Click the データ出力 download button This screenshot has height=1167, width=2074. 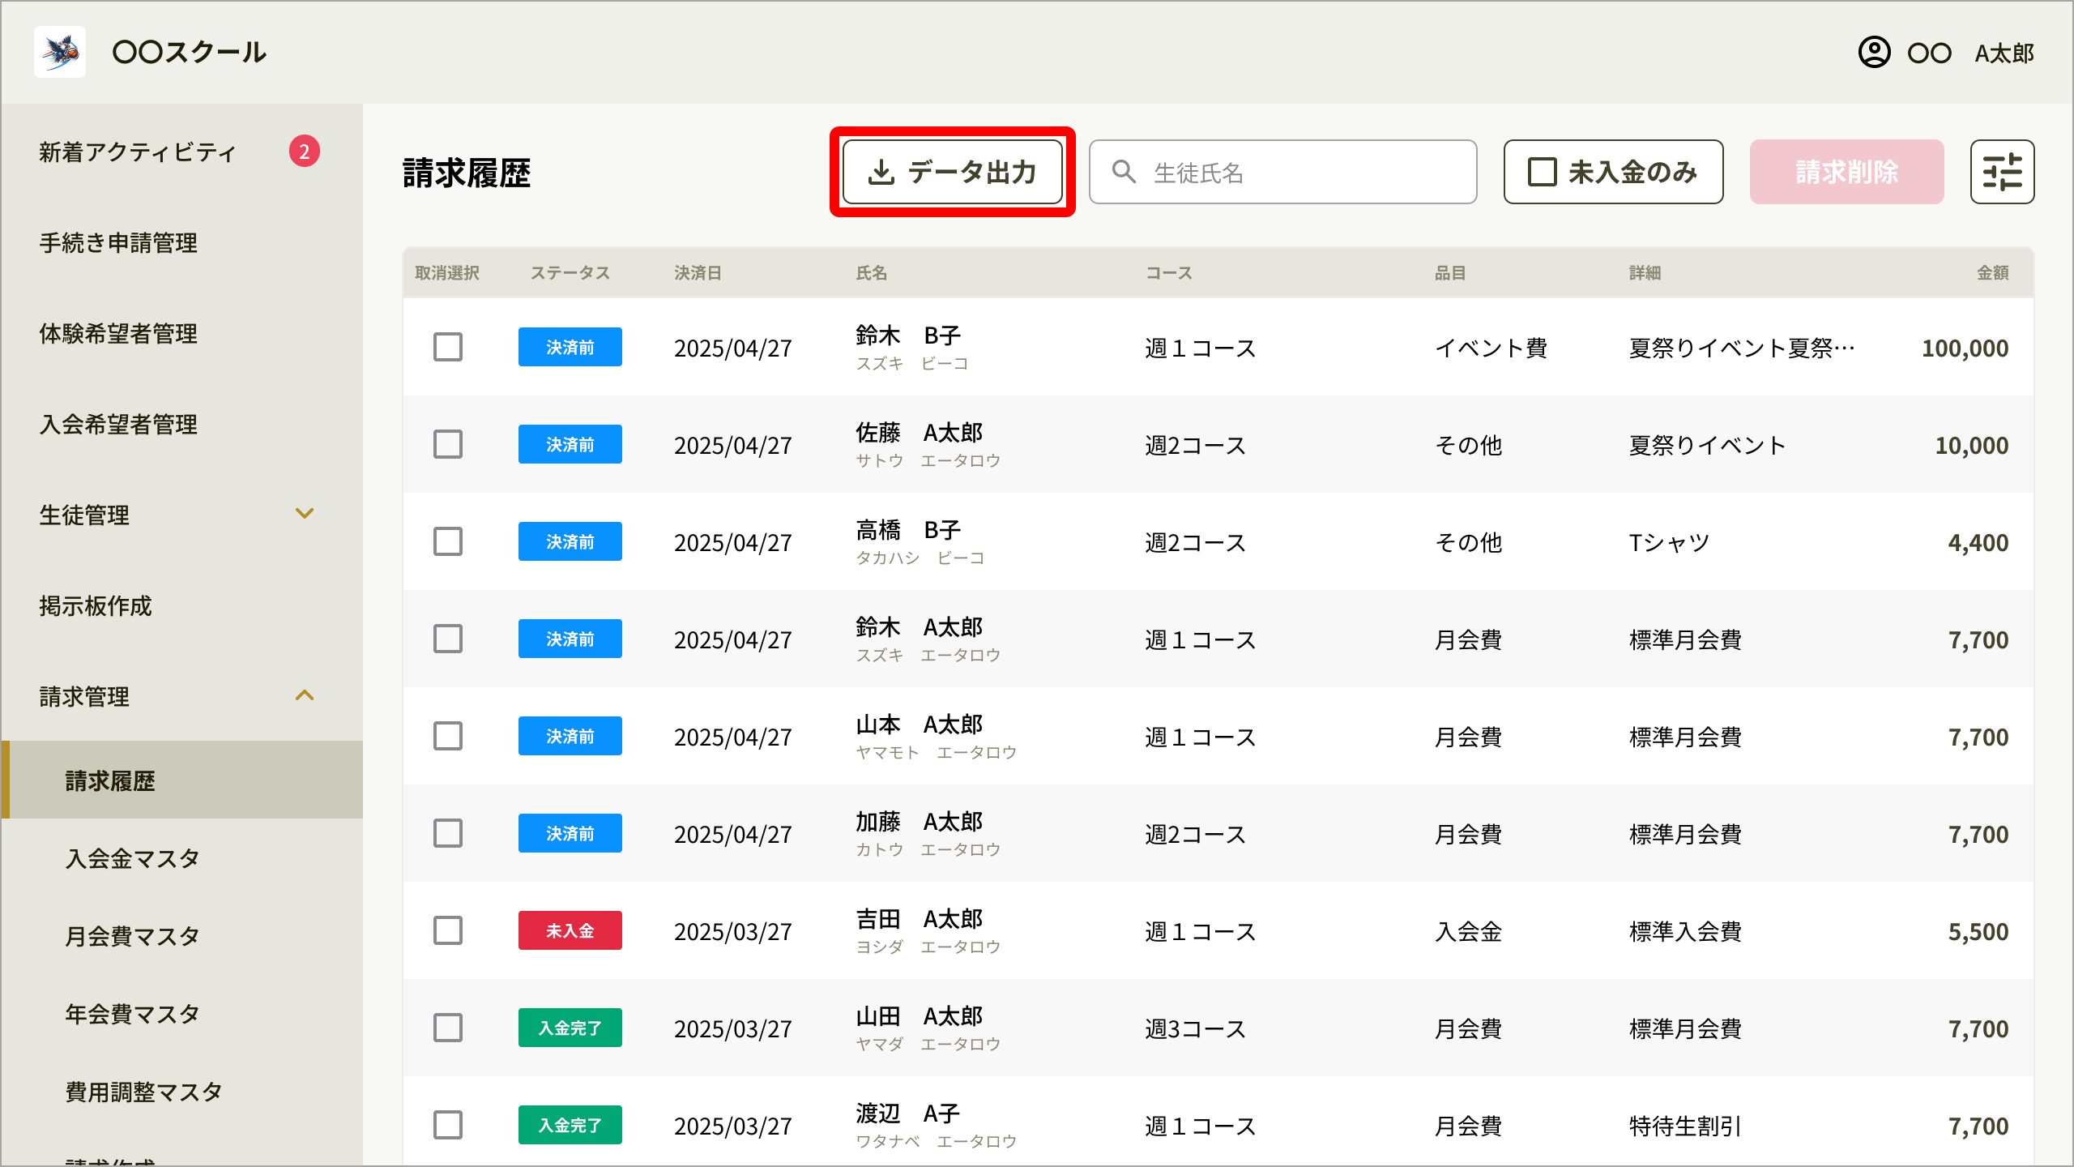tap(953, 172)
